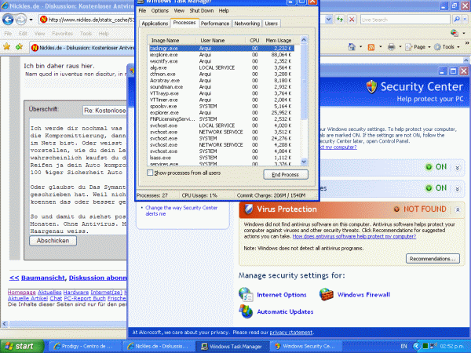Click the Security Center shield logo
Screen dimensions: 471x353
pos(371,87)
